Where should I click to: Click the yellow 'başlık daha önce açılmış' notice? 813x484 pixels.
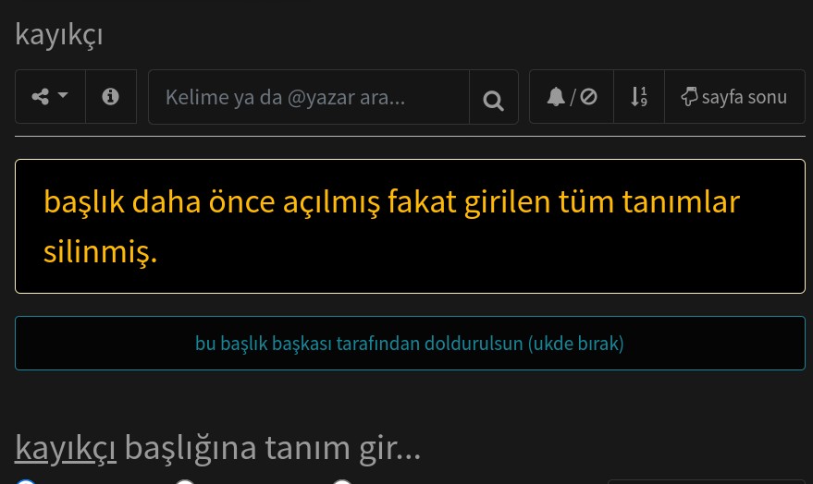point(410,226)
